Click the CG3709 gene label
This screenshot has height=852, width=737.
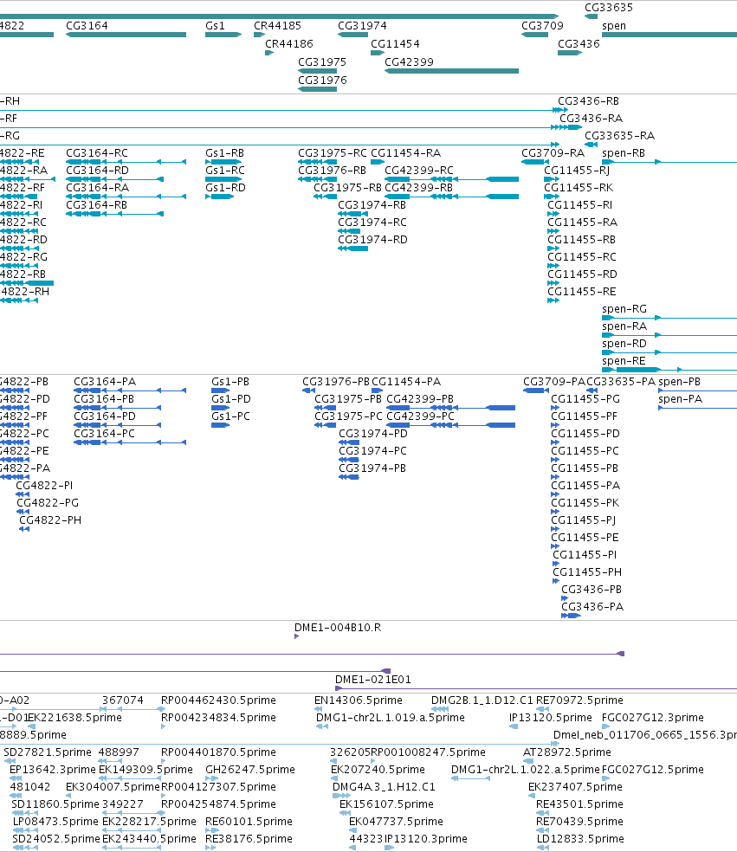click(x=542, y=25)
